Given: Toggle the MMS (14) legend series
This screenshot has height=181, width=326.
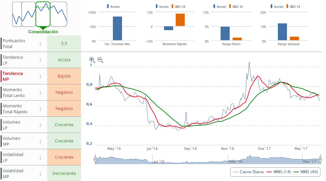Looking at the screenshot, I should pos(278,172).
